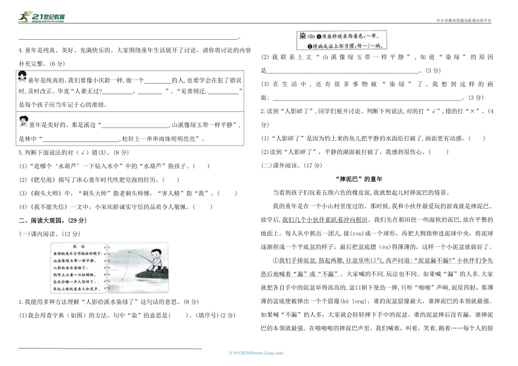The width and height of the screenshot is (518, 366).
Task: Click the blank after "是林中" in the boy's box
Action: 81,139
